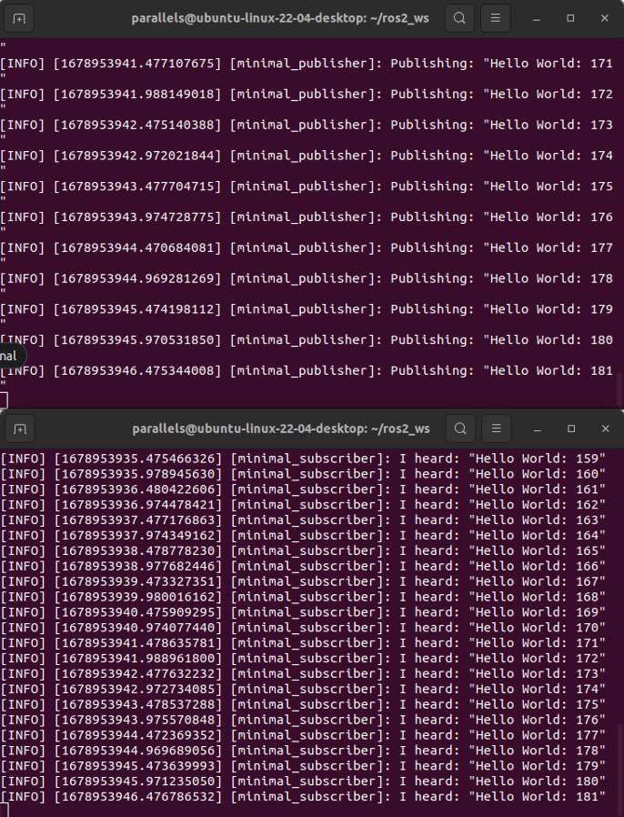Open hamburger menu in the subscriber terminal

pos(496,428)
